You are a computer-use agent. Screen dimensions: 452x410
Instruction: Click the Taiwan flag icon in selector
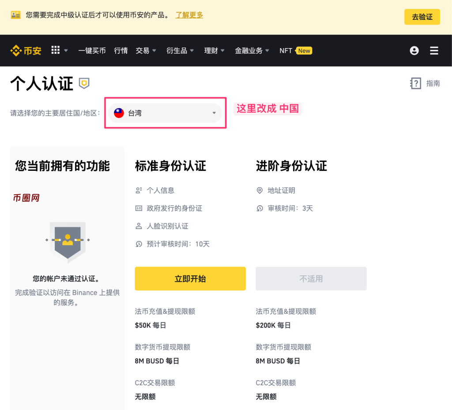tap(119, 113)
